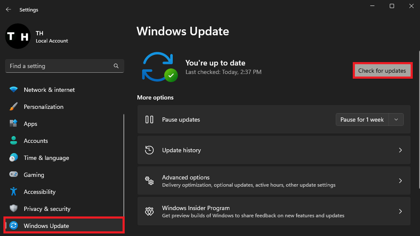Viewport: 420px width, 236px height.
Task: Click Pause for 1 week button
Action: (x=362, y=119)
